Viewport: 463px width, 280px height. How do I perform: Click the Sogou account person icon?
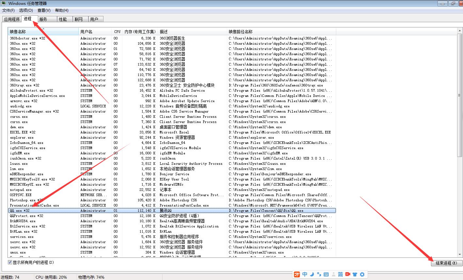pyautogui.click(x=334, y=274)
